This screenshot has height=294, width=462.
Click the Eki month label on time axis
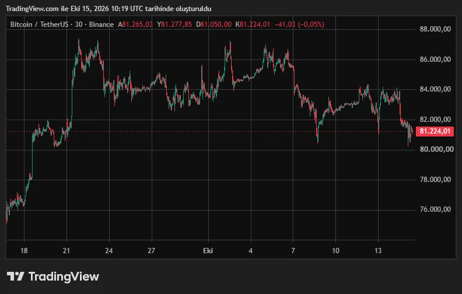pos(208,251)
